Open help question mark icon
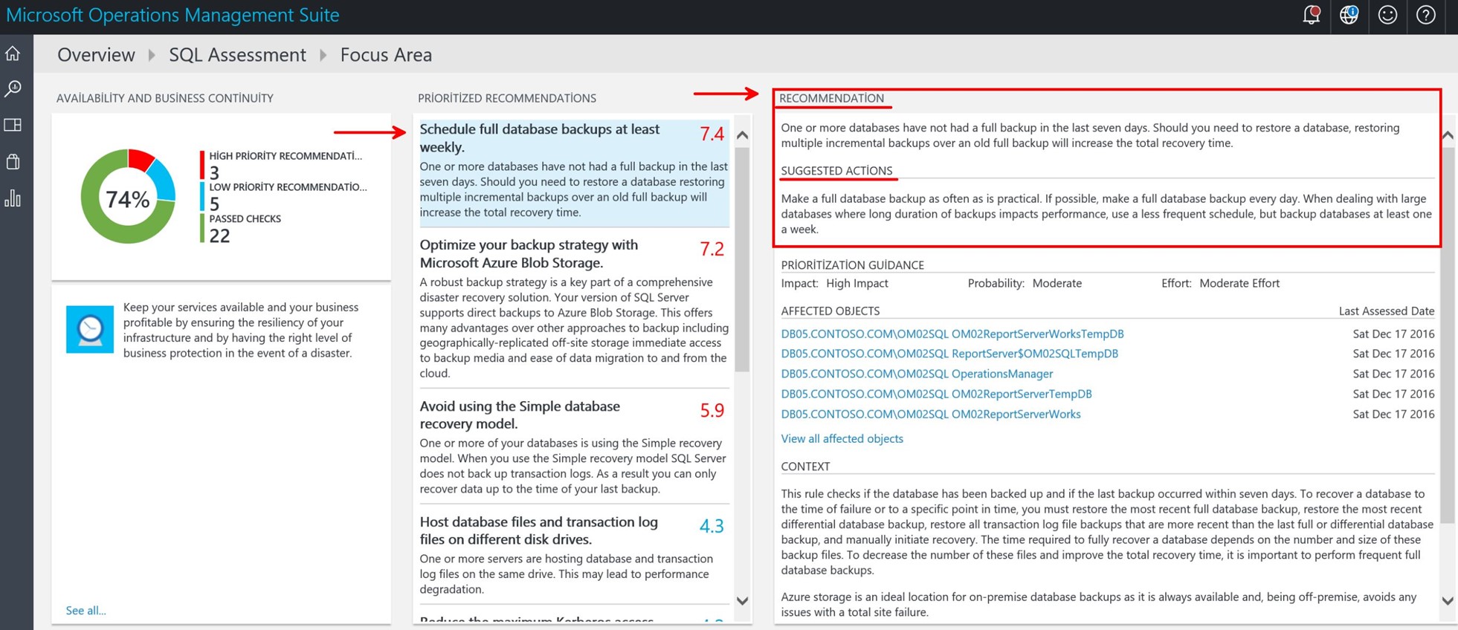The height and width of the screenshot is (630, 1458). tap(1426, 15)
